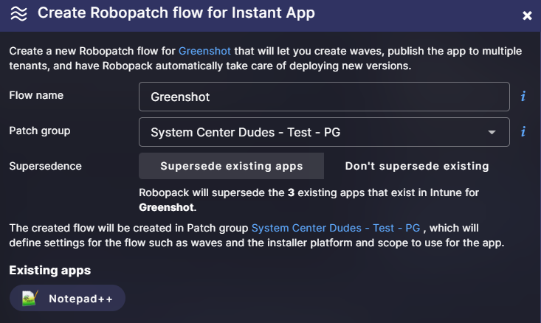Click the Supersedence label

[45, 166]
